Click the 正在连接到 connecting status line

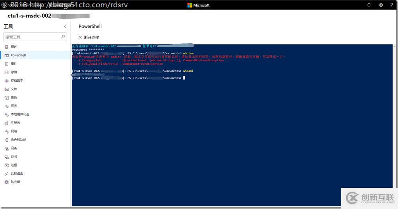[132, 46]
